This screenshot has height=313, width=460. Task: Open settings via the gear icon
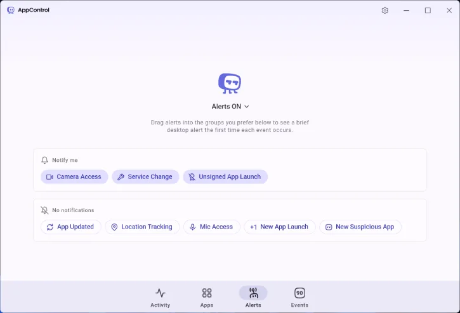coord(385,11)
